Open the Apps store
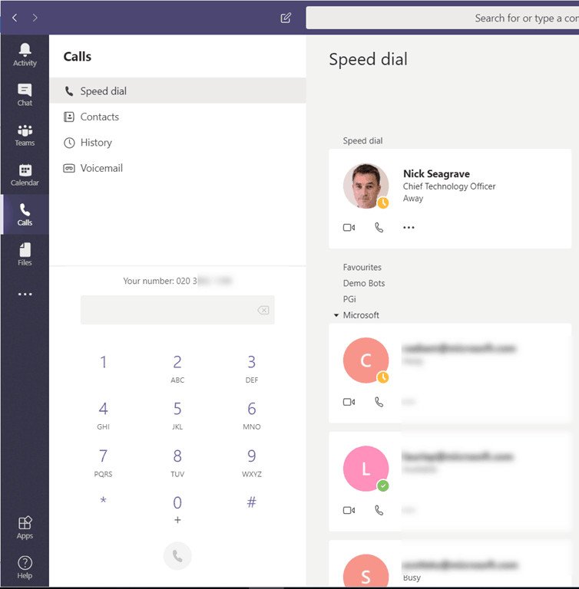Viewport: 579px width, 589px height. click(25, 528)
